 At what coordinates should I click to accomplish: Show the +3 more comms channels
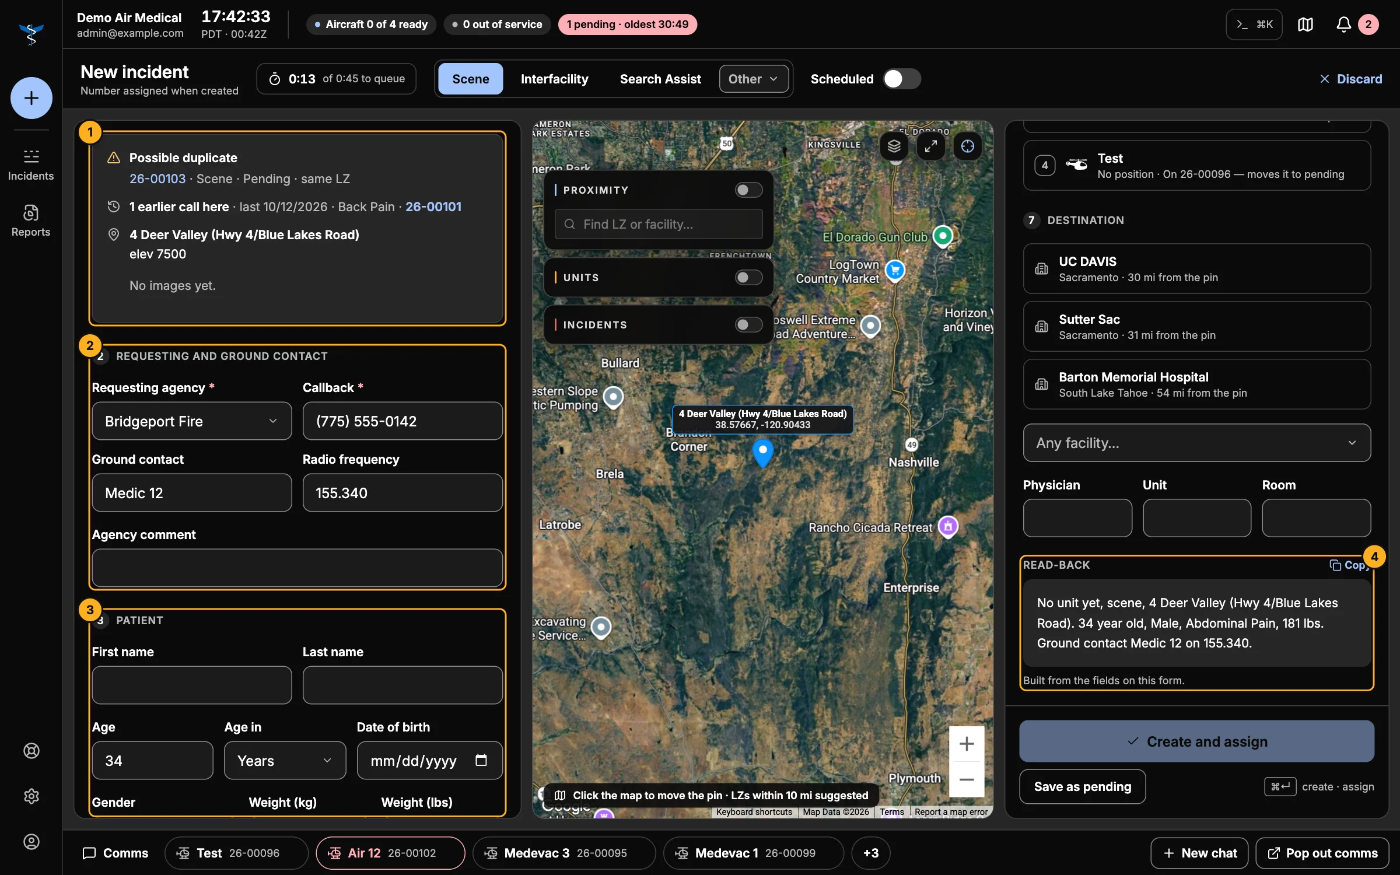point(870,853)
